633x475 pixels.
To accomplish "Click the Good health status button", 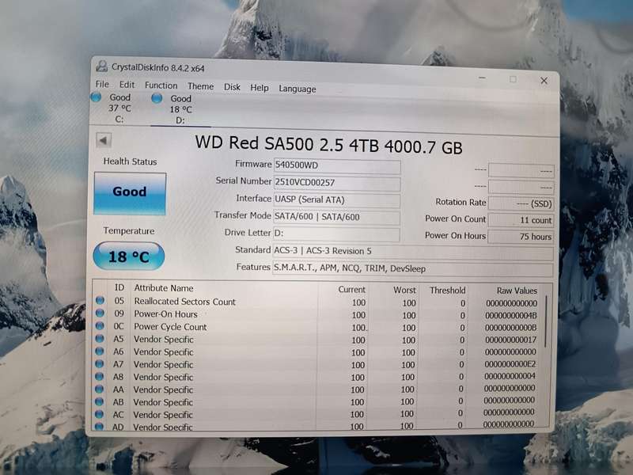I will coord(130,193).
